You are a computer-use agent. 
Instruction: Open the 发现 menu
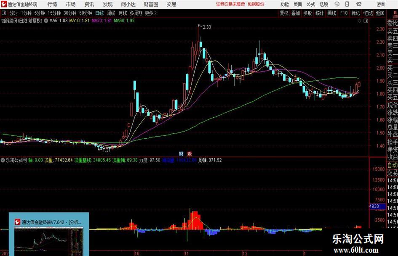(108, 4)
